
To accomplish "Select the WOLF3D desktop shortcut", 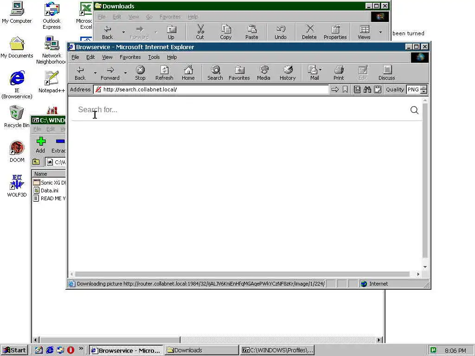I will pos(17,186).
